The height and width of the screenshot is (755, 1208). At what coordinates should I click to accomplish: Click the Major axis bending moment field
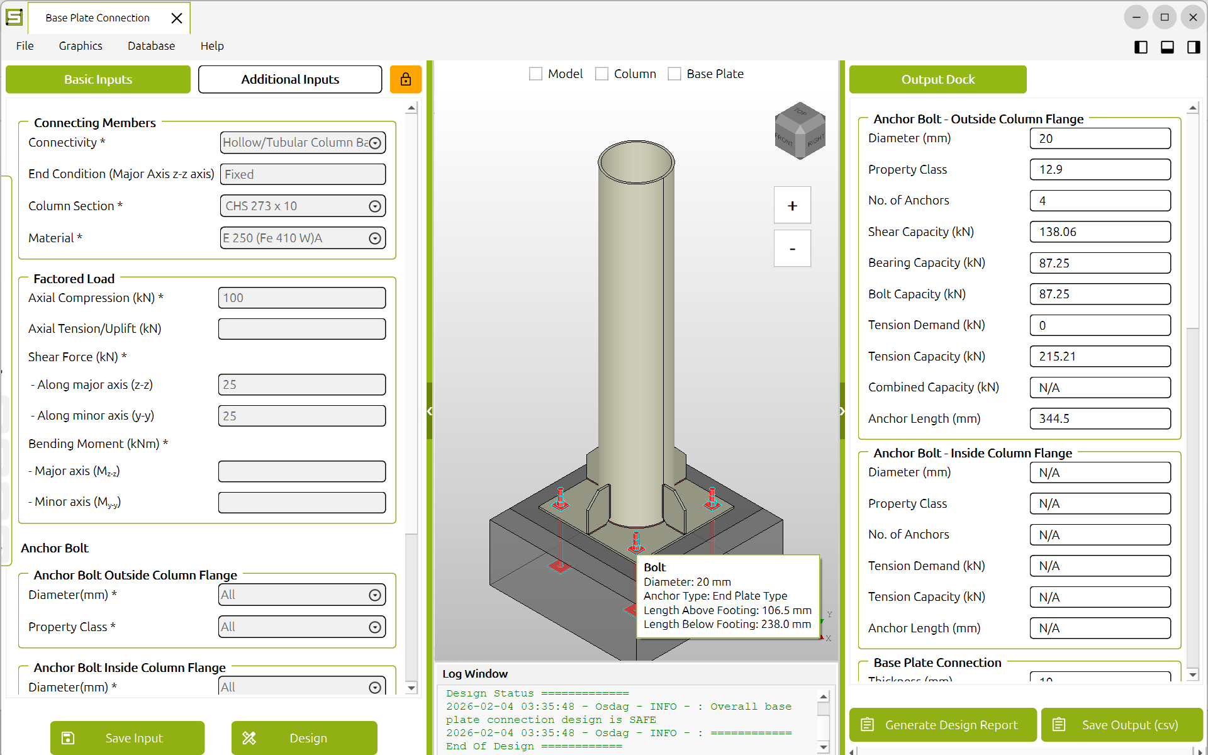click(302, 471)
